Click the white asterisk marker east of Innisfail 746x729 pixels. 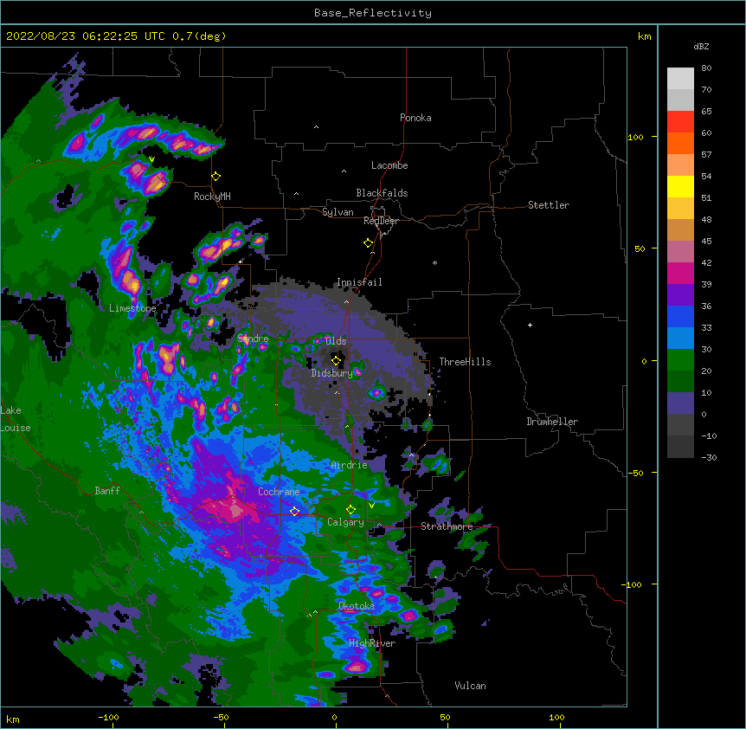click(x=434, y=262)
